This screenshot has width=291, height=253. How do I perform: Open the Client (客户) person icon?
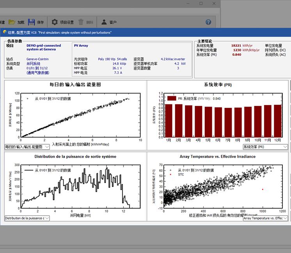[104, 22]
